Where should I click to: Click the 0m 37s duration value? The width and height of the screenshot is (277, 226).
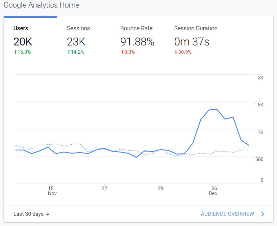192,42
